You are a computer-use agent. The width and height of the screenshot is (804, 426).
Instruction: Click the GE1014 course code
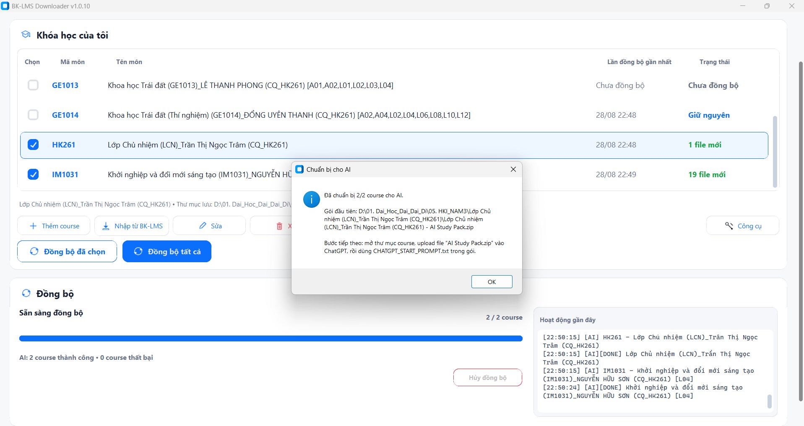point(65,115)
